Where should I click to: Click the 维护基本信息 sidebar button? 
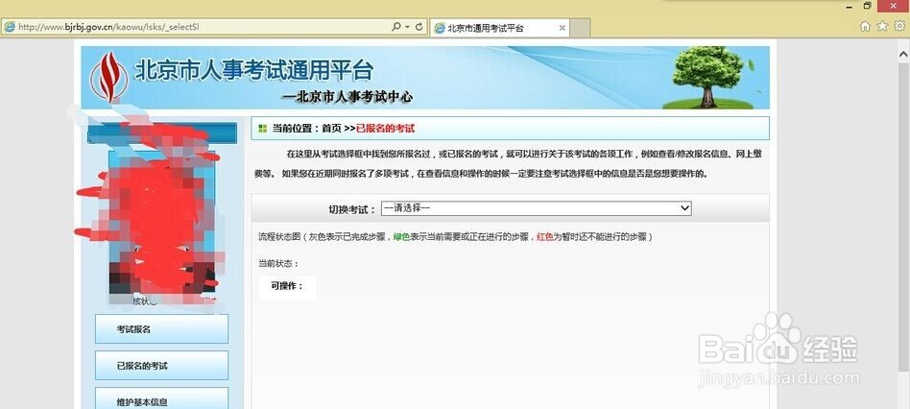tap(161, 399)
